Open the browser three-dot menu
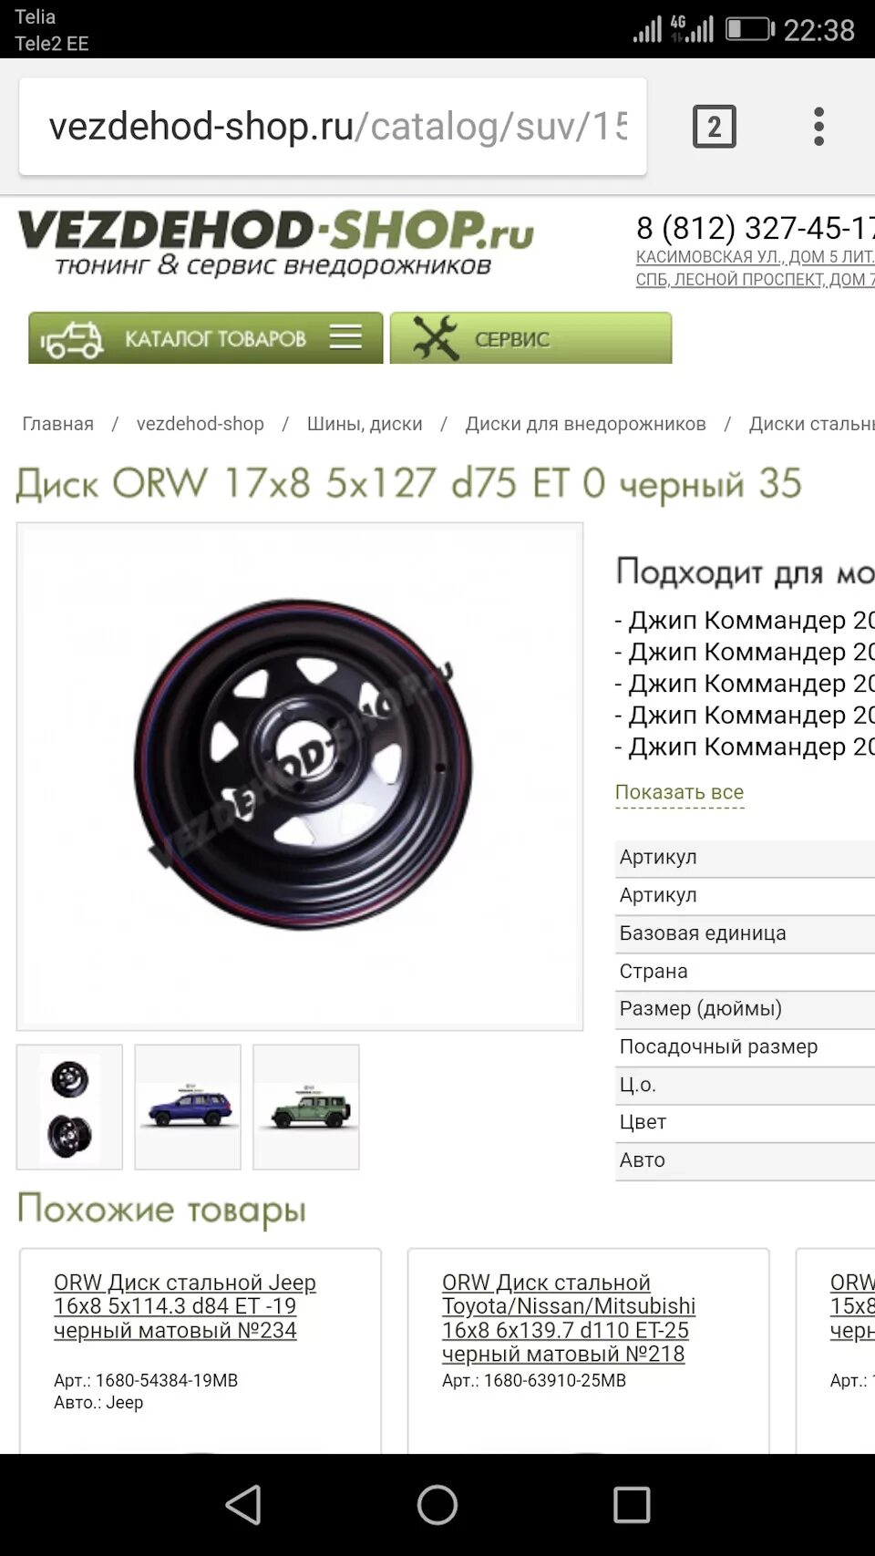 (x=818, y=126)
